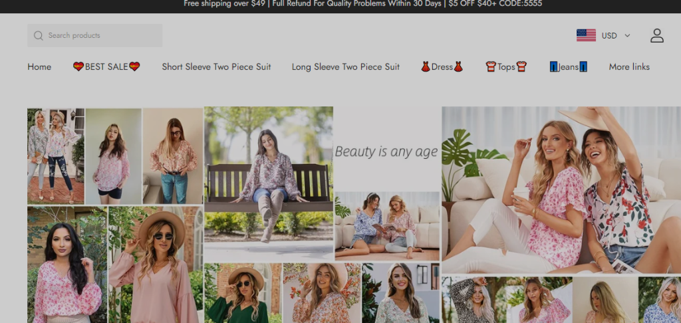Click the free shipping announcement bar
Image resolution: width=681 pixels, height=323 pixels.
340,4
